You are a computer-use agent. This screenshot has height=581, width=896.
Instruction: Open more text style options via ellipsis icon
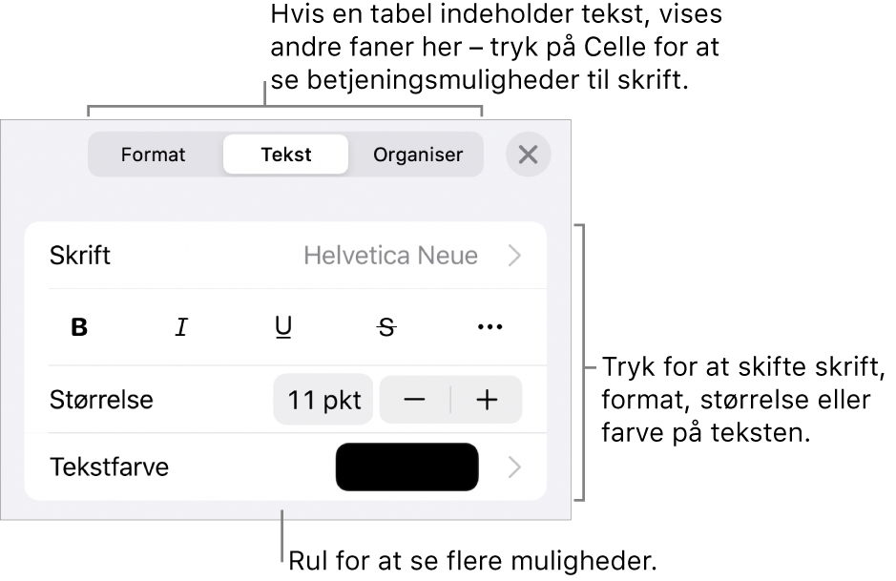click(x=489, y=327)
